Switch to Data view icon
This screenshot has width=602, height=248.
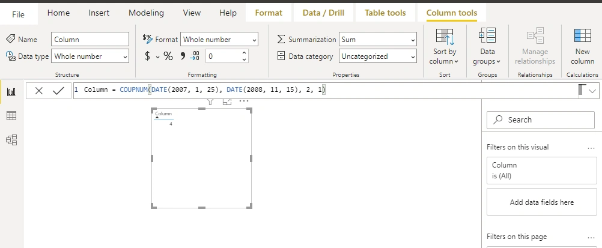tap(11, 115)
